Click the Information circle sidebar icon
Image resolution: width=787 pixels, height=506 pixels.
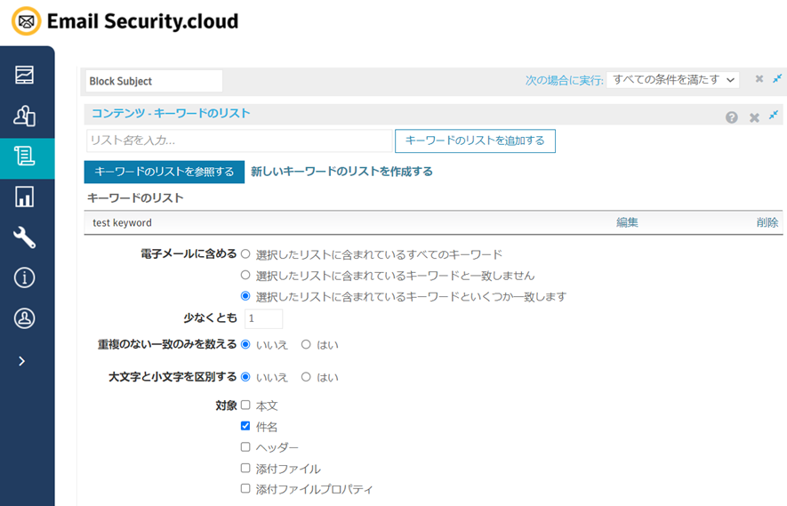25,278
